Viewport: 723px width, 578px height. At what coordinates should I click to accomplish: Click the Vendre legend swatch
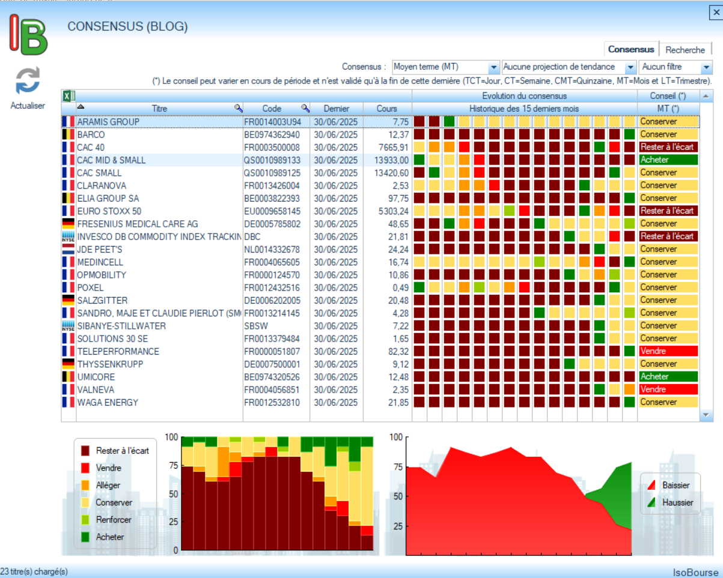click(x=85, y=468)
